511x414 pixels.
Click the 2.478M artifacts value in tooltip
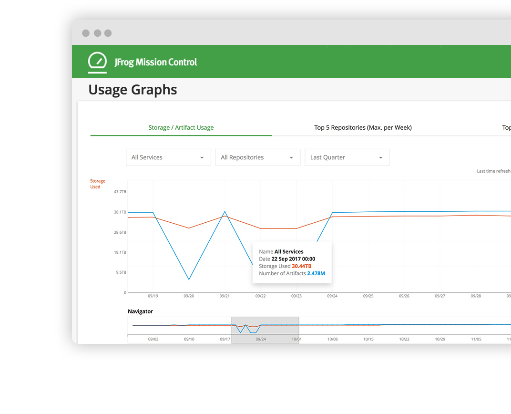tap(316, 273)
